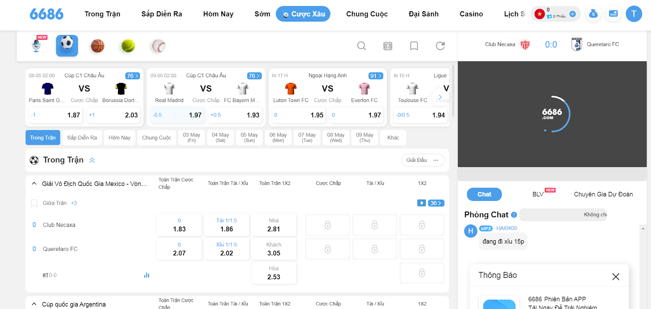This screenshot has height=309, width=651.
Task: Open the saved bookmarks icon
Action: click(x=414, y=46)
